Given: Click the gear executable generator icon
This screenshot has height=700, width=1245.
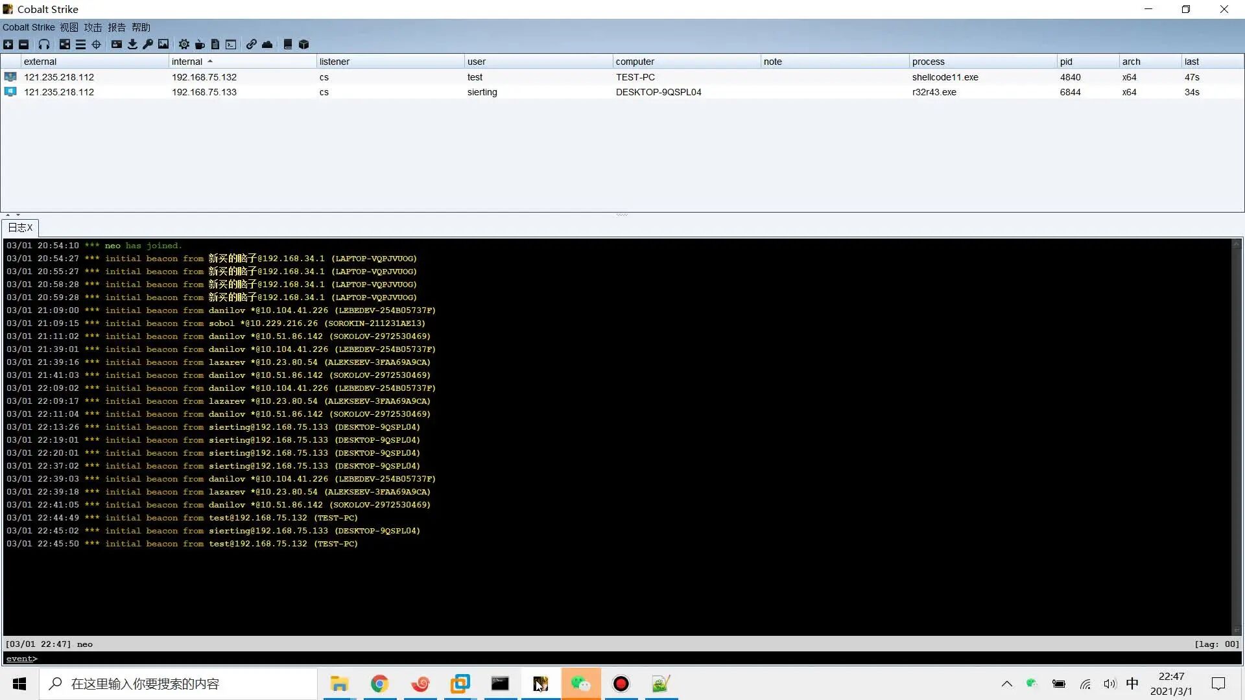Looking at the screenshot, I should (x=184, y=44).
